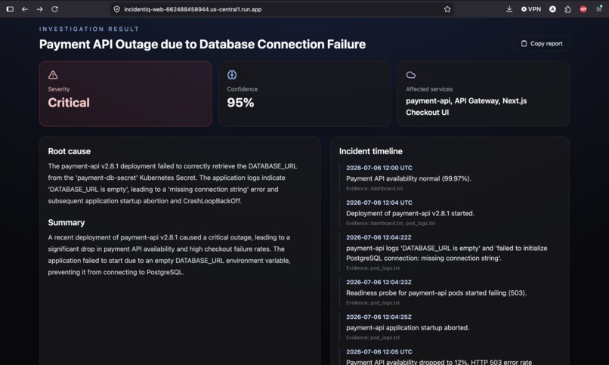Viewport: 609px width, 365px height.
Task: Click the 'Affected services' card label
Action: click(x=429, y=89)
